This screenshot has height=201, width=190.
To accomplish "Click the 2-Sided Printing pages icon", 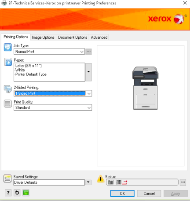I will click(x=8, y=89).
